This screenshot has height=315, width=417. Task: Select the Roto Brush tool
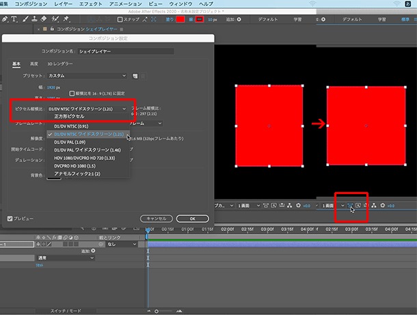pyautogui.click(x=55, y=19)
